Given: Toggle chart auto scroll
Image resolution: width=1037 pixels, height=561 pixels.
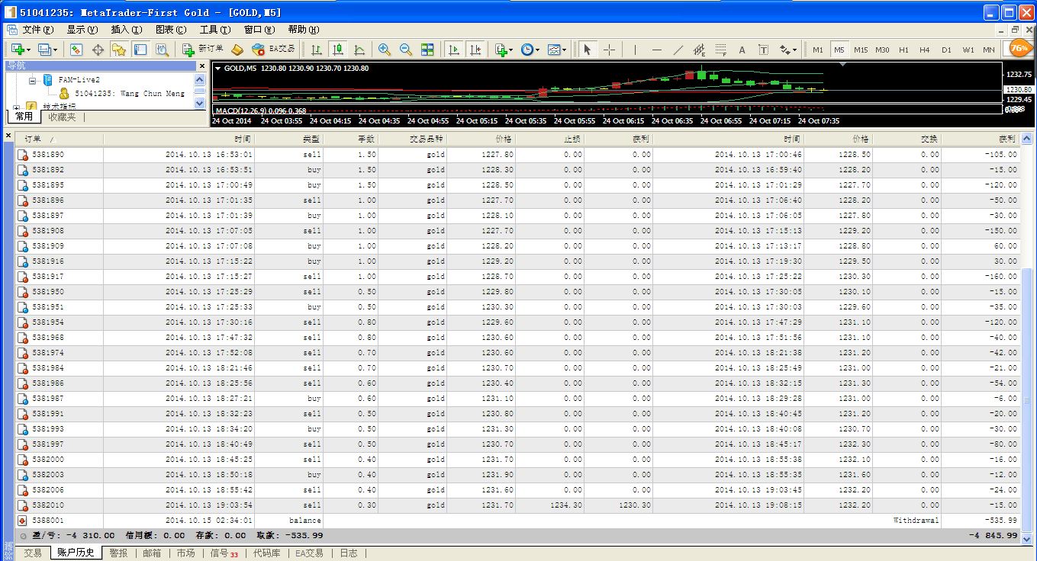Looking at the screenshot, I should tap(454, 50).
